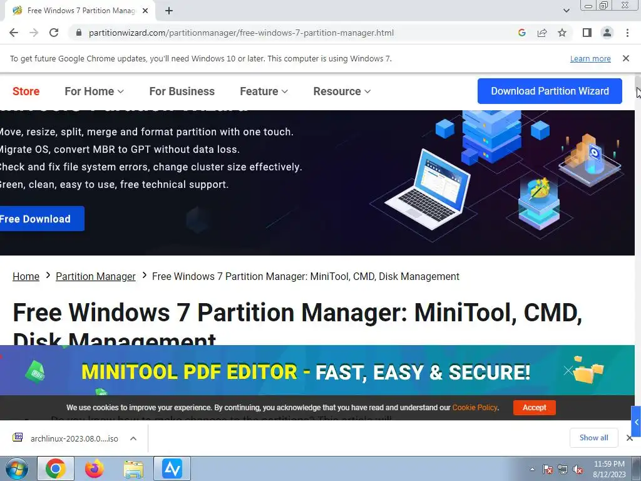Open the clock showing 11:59 PM
The width and height of the screenshot is (641, 481).
click(609, 469)
